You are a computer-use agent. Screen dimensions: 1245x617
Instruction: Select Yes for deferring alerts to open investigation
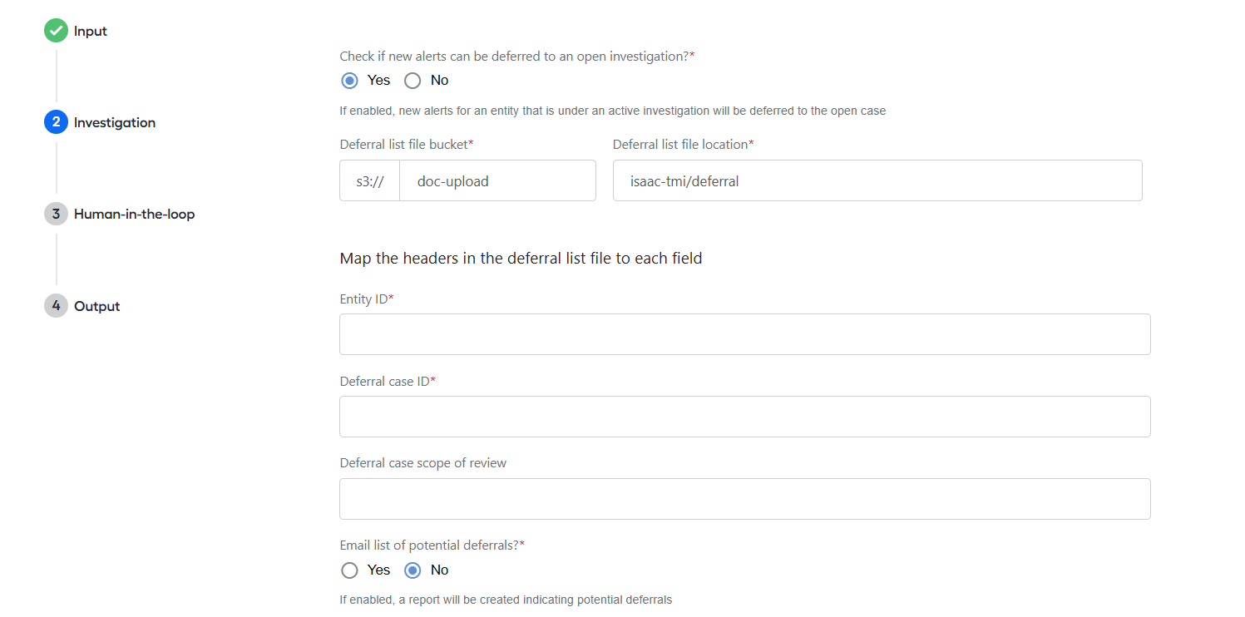[350, 81]
